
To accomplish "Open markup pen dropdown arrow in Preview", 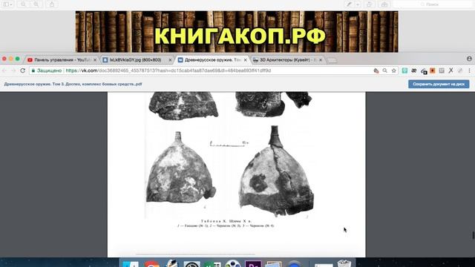I will coord(358,4).
